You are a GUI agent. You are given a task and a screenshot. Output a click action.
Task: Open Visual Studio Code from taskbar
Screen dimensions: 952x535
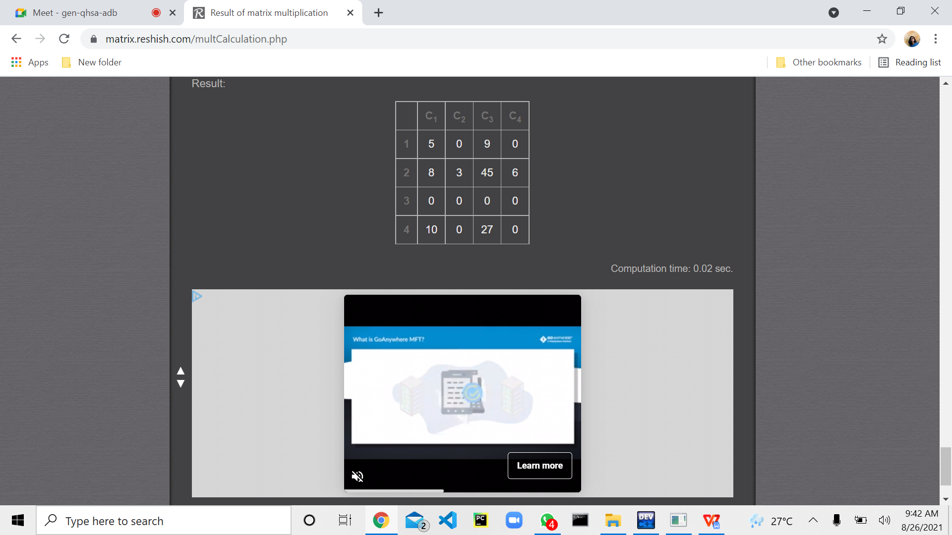point(448,520)
